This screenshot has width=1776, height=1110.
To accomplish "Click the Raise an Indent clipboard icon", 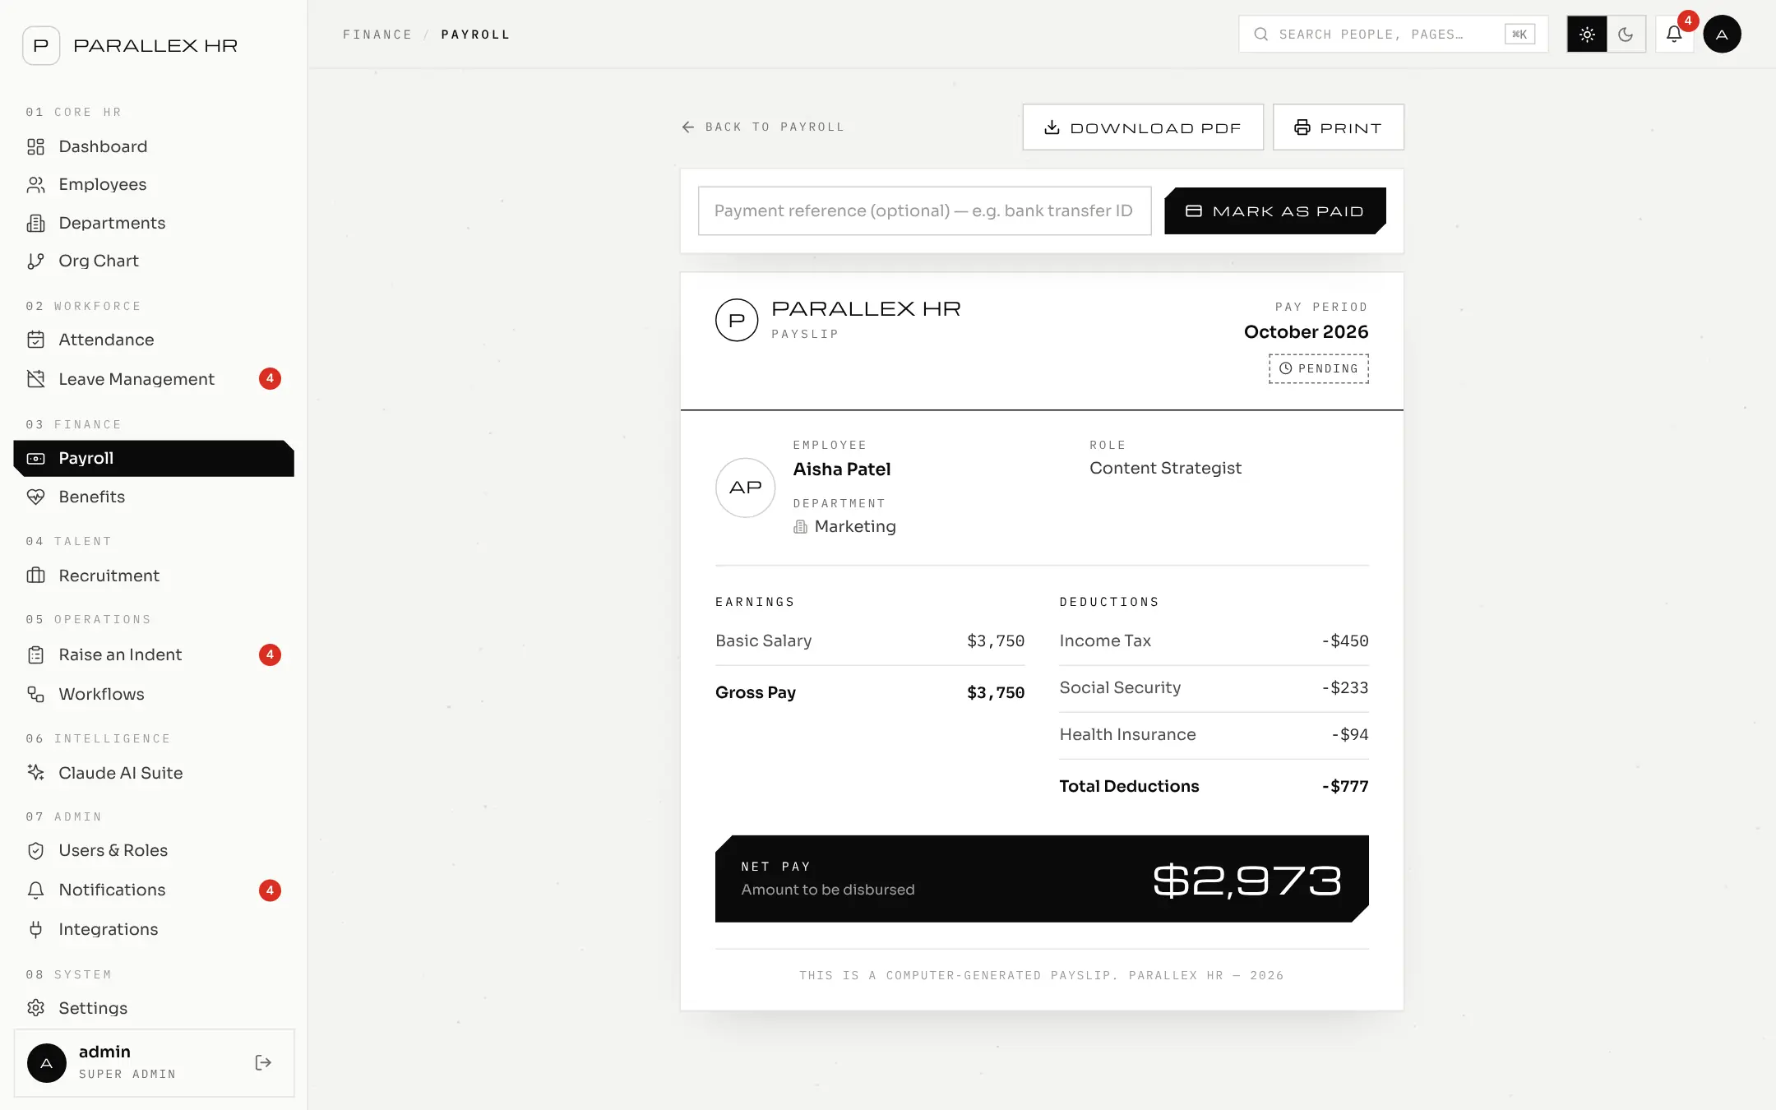I will pos(35,655).
